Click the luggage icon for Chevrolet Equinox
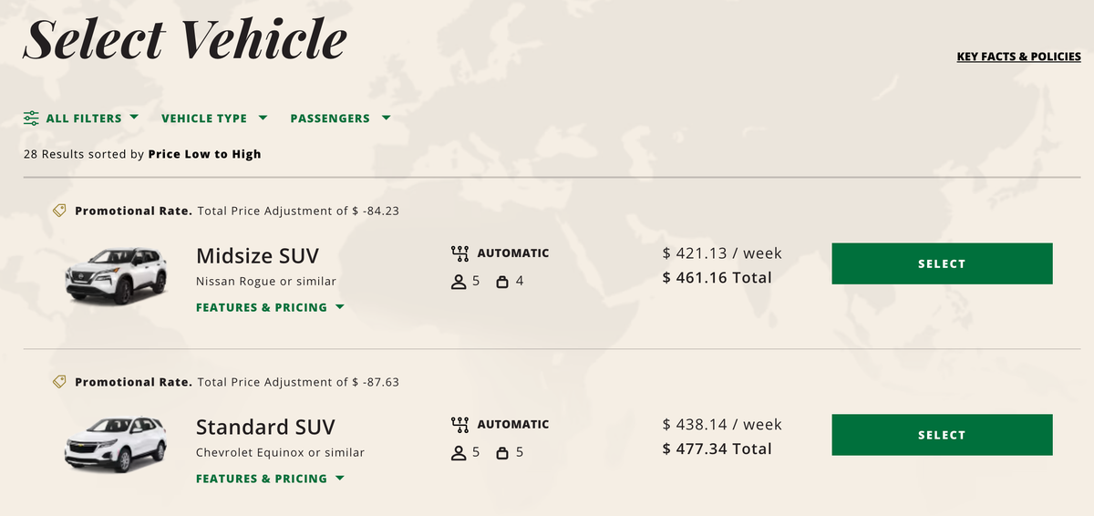Viewport: 1094px width, 516px height. pyautogui.click(x=501, y=453)
